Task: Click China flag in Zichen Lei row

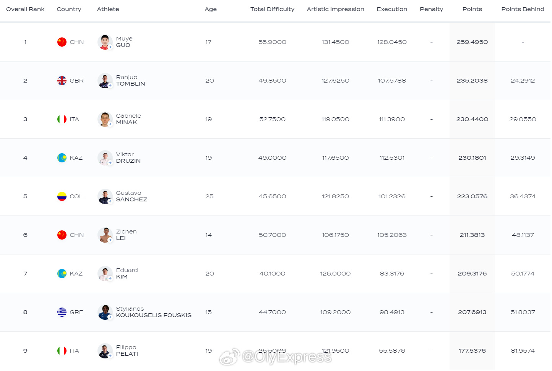Action: point(62,235)
